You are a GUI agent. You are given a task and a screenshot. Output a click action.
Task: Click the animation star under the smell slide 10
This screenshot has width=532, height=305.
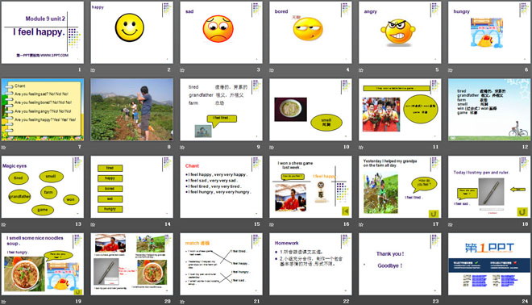click(x=272, y=148)
